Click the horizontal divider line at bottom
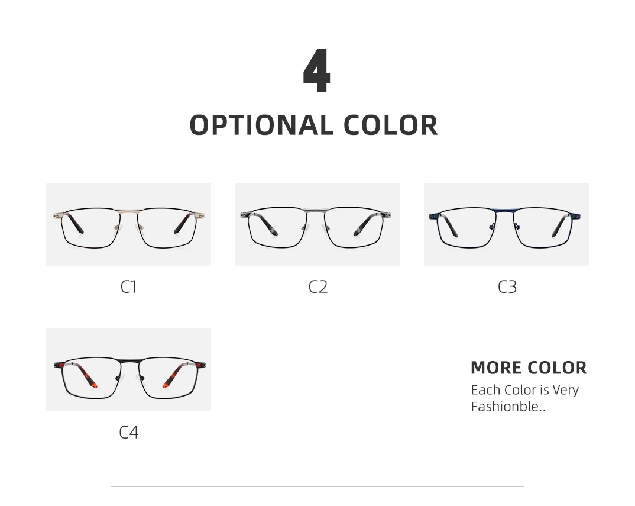This screenshot has height=506, width=635. click(x=317, y=486)
